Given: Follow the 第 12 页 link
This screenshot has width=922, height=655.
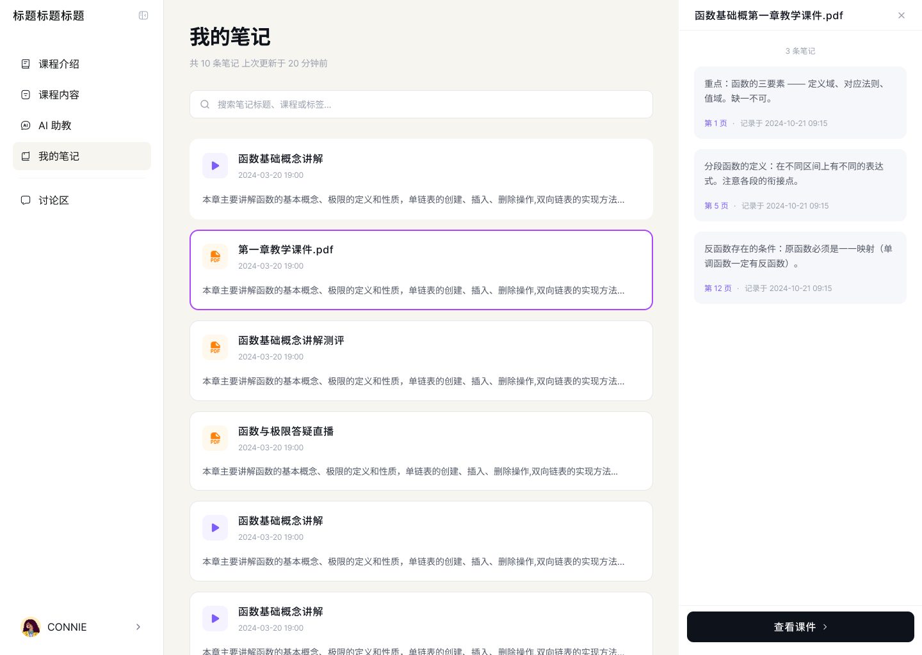Looking at the screenshot, I should [718, 288].
